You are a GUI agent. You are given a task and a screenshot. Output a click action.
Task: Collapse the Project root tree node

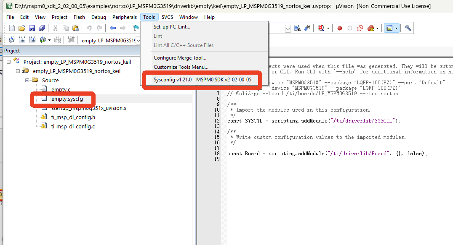(x=9, y=62)
